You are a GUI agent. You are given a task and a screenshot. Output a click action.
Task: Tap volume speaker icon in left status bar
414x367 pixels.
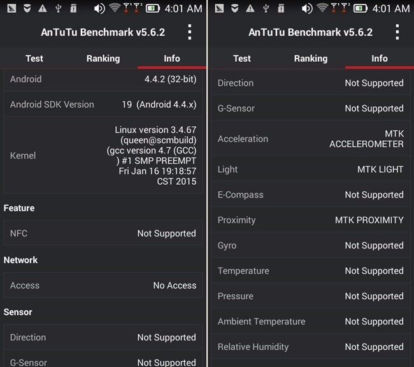99,8
